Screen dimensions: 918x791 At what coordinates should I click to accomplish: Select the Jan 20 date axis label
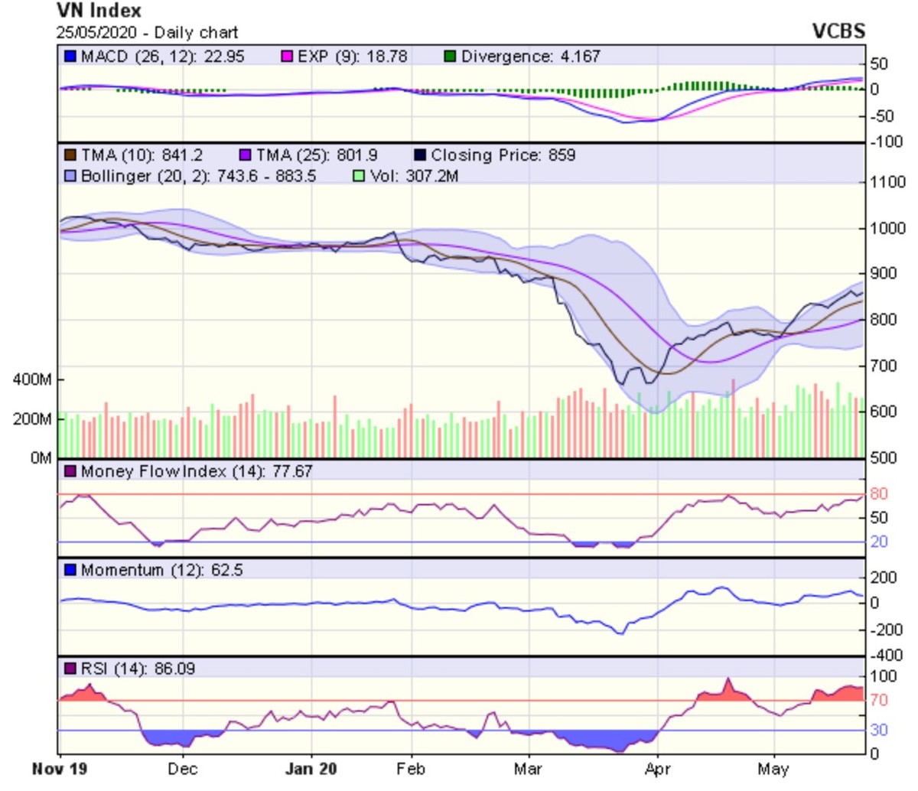click(311, 769)
